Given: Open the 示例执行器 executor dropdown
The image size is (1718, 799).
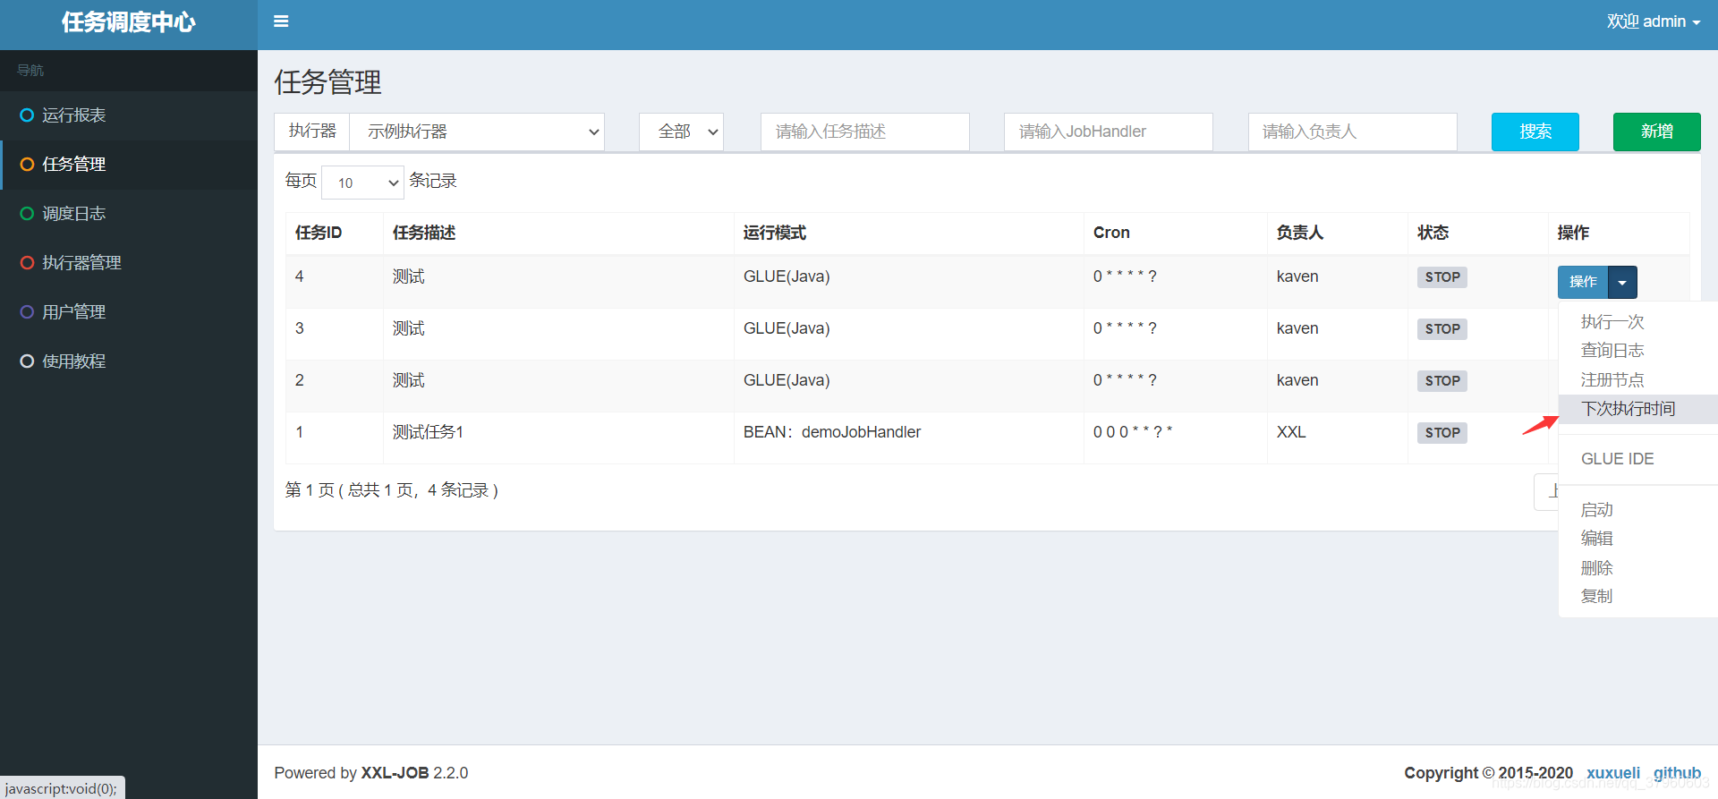Looking at the screenshot, I should [x=477, y=132].
